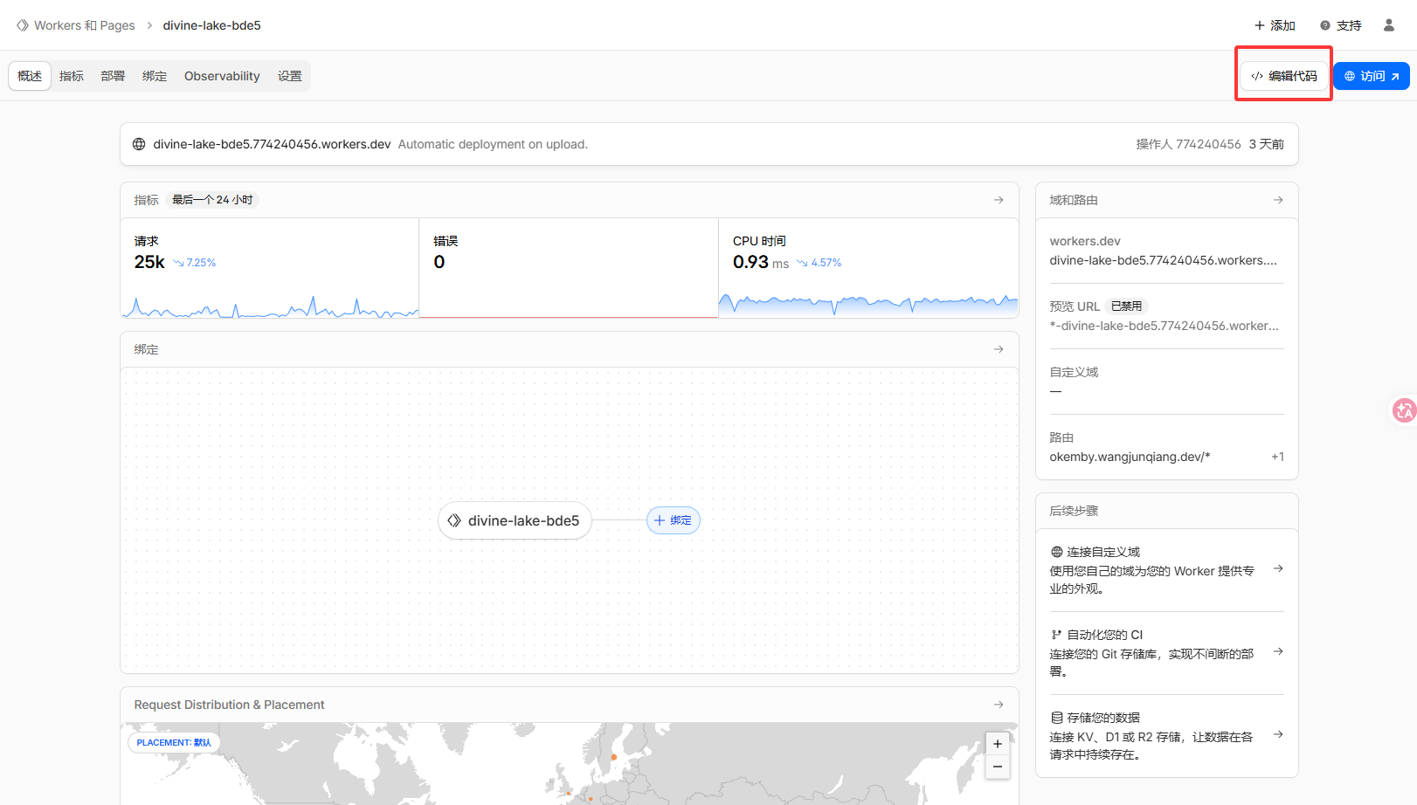Zoom in on the request distribution map

coord(997,744)
